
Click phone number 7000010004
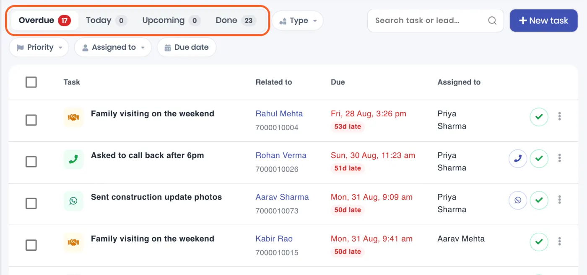[x=277, y=127]
